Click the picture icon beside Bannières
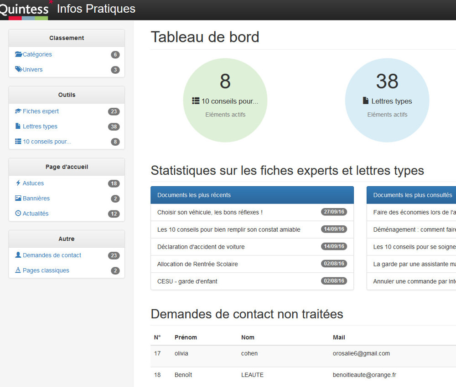This screenshot has height=387, width=456. pos(18,199)
